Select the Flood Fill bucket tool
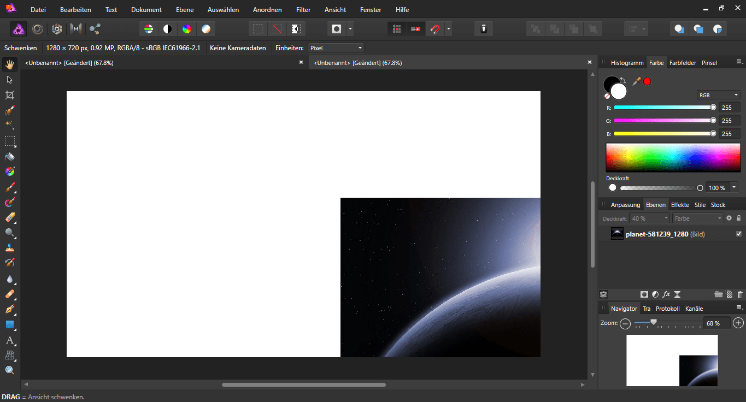This screenshot has width=746, height=402. (x=9, y=157)
